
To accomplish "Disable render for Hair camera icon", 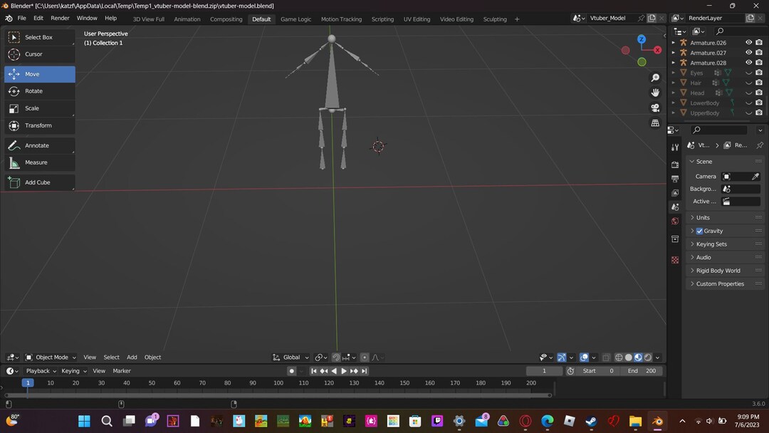I will pyautogui.click(x=759, y=83).
